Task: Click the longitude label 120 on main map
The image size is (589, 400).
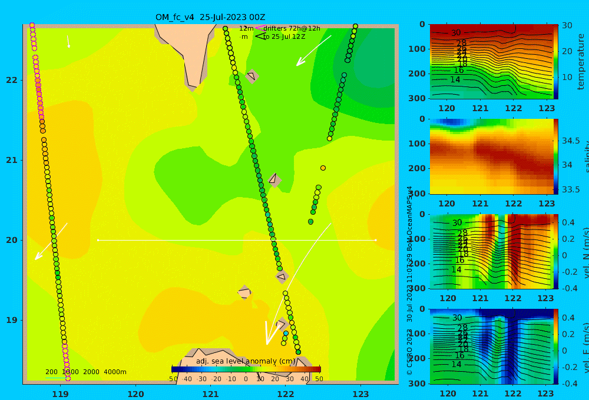Action: [135, 394]
